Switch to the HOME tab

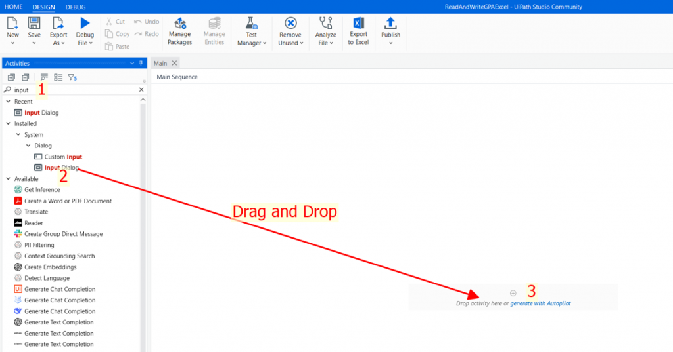click(x=13, y=7)
